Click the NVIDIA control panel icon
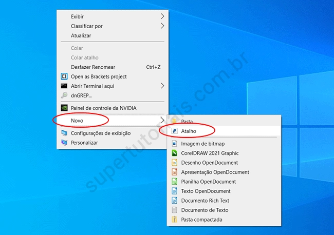334x235 pixels. tap(64, 108)
